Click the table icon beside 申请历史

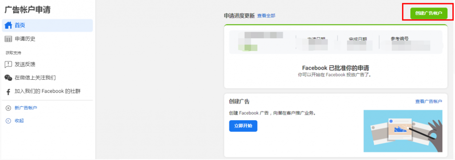click(8, 39)
